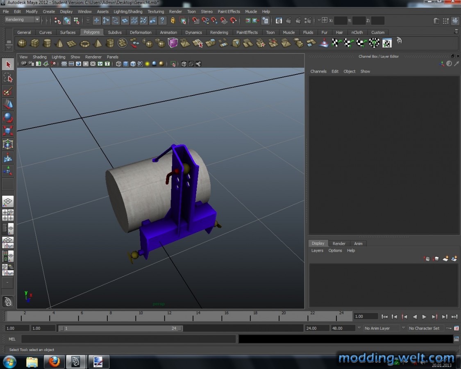This screenshot has width=461, height=369.
Task: Toggle snap to grids magnet
Action: 195,20
